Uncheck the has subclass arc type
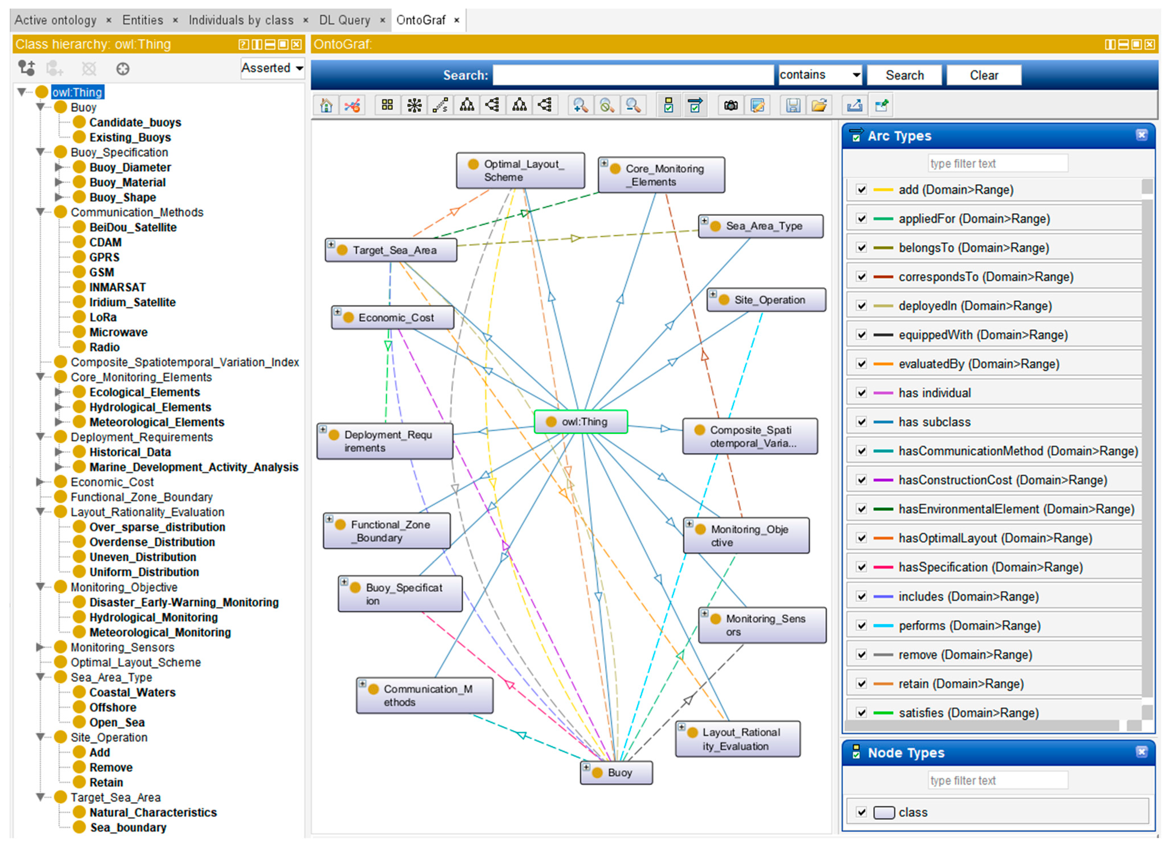Viewport: 1167px width, 848px height. pos(861,422)
